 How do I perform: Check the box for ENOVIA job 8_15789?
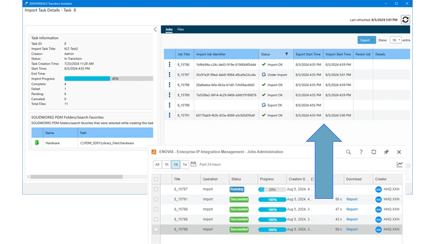[156, 209]
